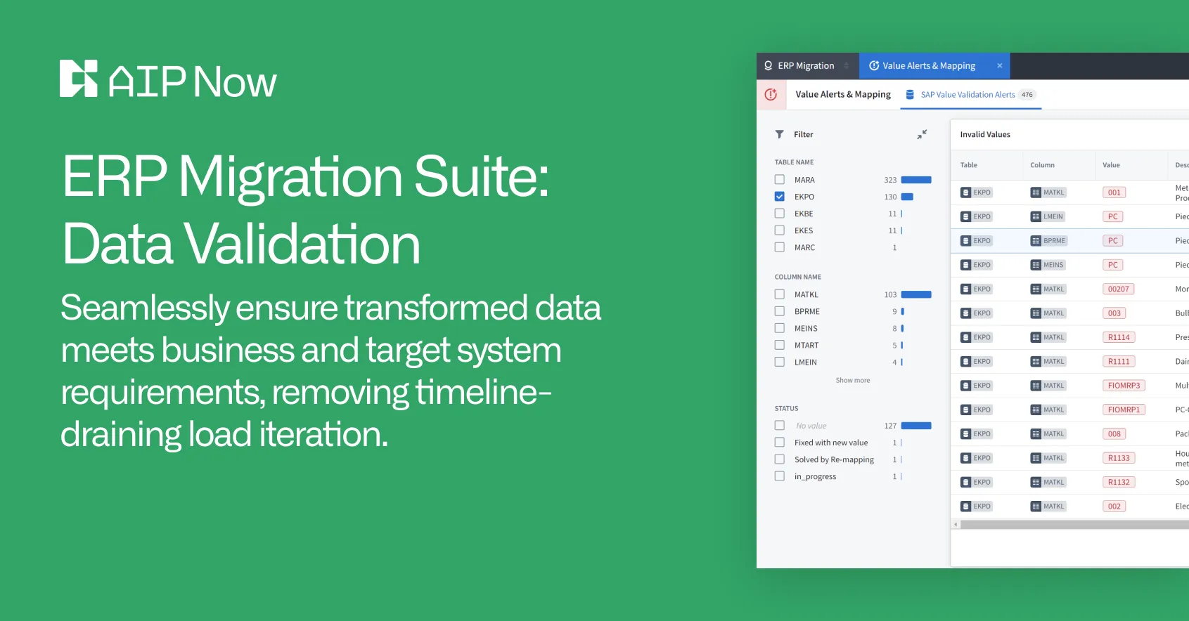The height and width of the screenshot is (621, 1189).
Task: Click the MATKL column icon in the 001 row
Action: click(x=1036, y=192)
